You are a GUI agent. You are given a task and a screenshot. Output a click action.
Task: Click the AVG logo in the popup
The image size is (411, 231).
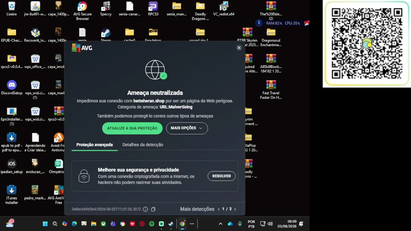(x=82, y=48)
